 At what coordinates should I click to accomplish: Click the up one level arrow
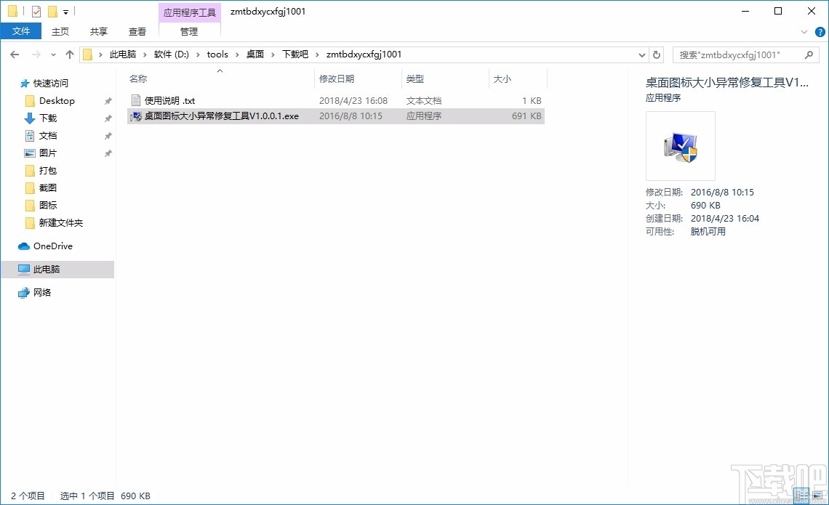pyautogui.click(x=69, y=54)
